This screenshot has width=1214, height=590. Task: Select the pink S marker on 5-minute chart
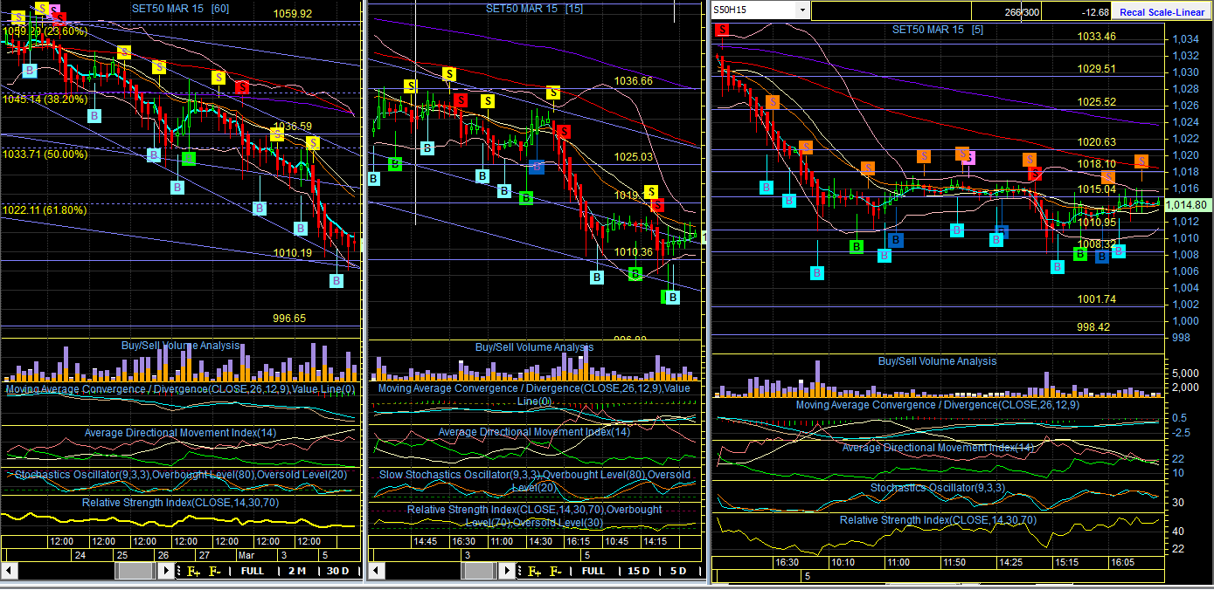[x=968, y=158]
